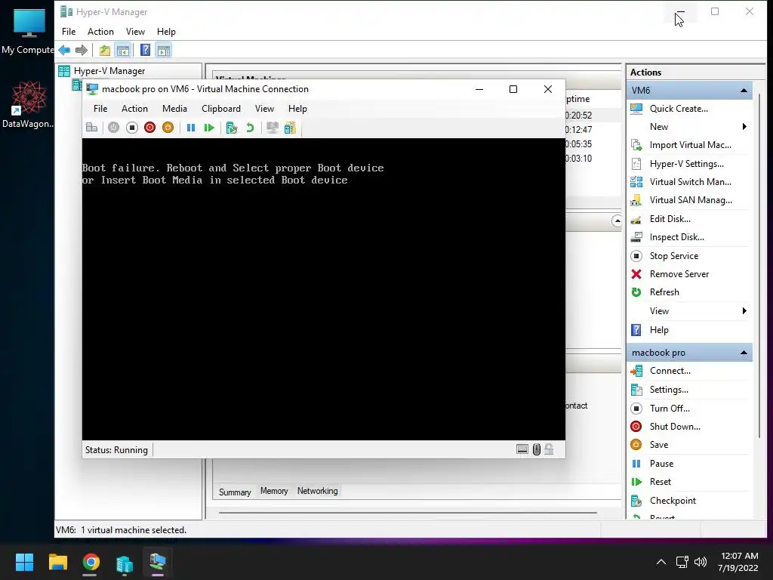This screenshot has width=773, height=580.
Task: Open Media menu in VM Connection window
Action: (174, 109)
